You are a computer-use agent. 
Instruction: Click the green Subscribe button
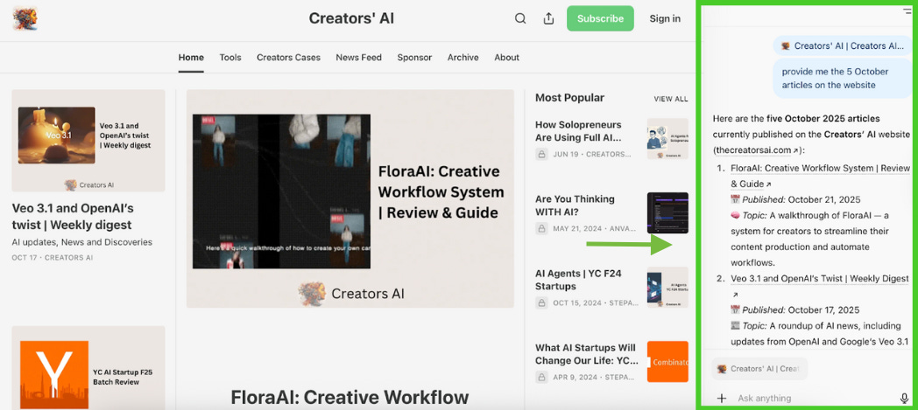click(600, 18)
